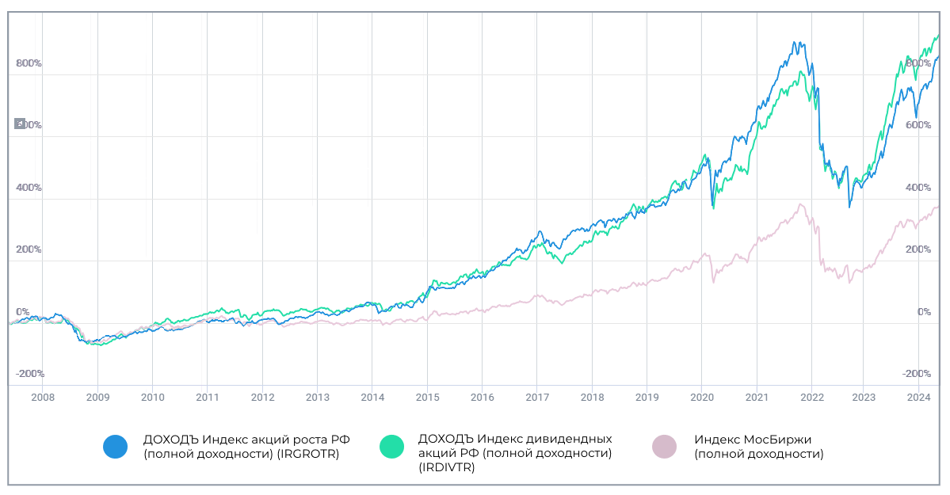Select the 2012 year label on the time axis

click(262, 398)
